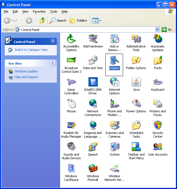Image resolution: width=177 pixels, height=189 pixels.
Task: Click the Back toolbar button
Action: (11, 21)
